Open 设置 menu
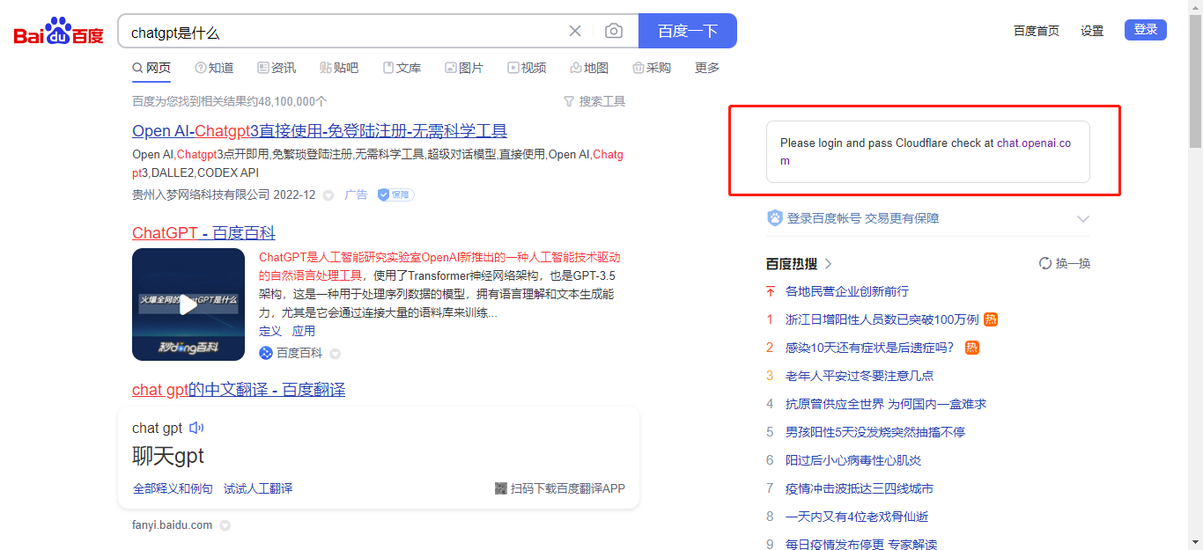 click(x=1092, y=31)
